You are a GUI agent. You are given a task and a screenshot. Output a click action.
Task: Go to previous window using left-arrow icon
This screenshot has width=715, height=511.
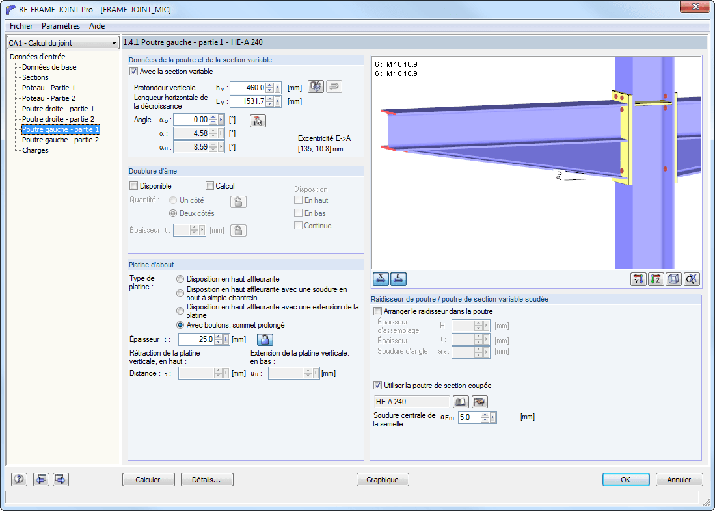coord(42,479)
